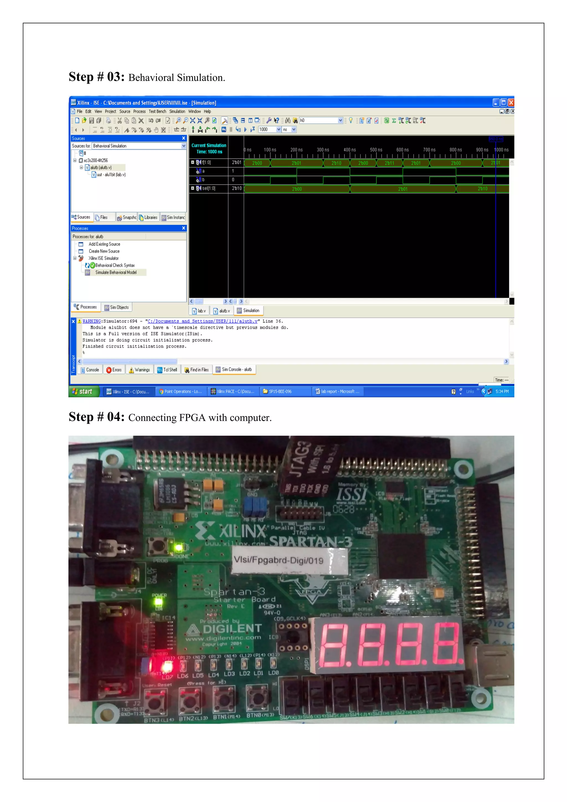Image resolution: width=567 pixels, height=802 pixels.
Task: Collapse the alutb (alutb.v) tree node
Action: [81, 167]
